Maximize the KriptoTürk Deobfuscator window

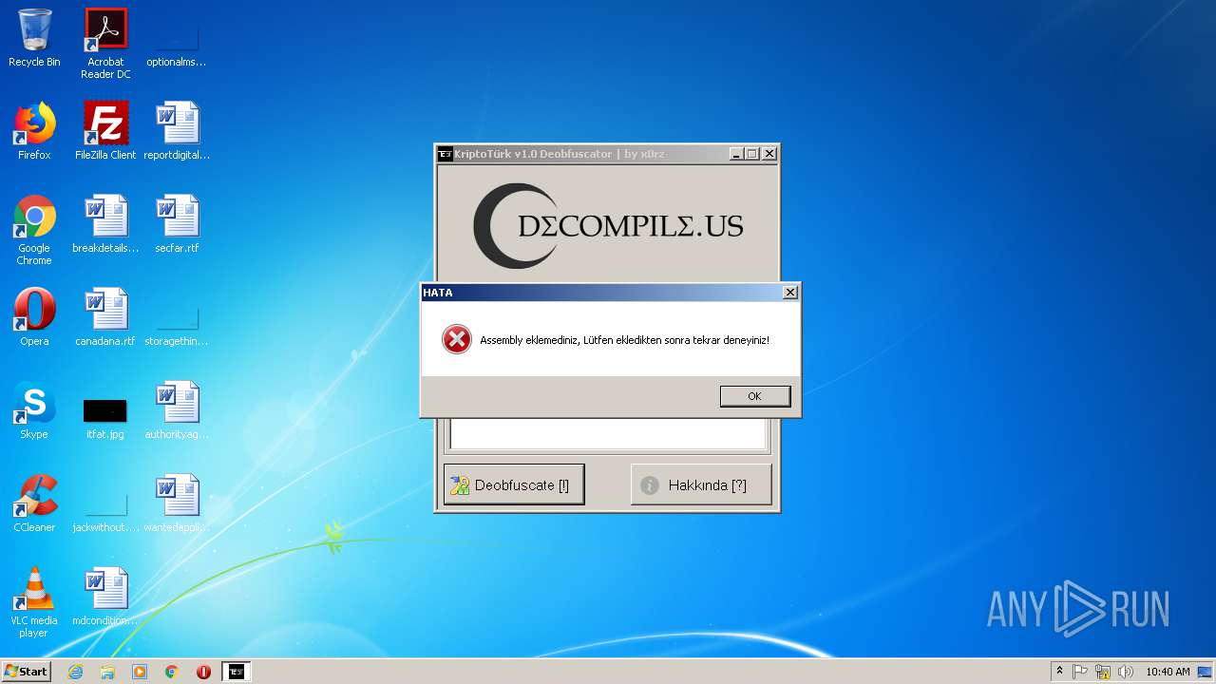point(752,154)
